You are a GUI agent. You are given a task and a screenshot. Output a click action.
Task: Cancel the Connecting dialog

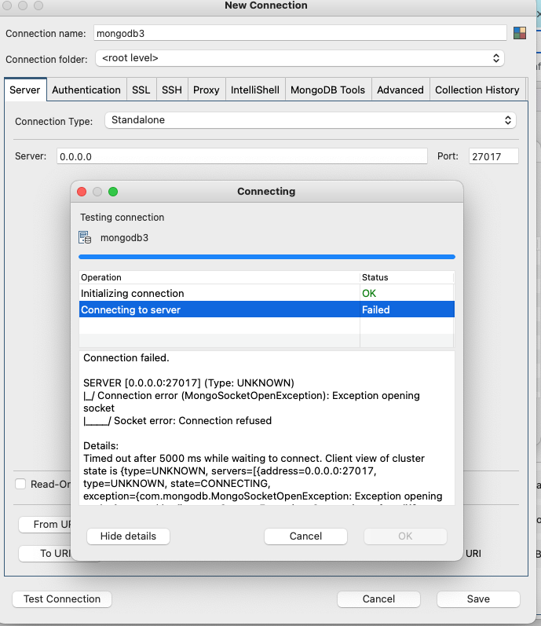click(x=305, y=536)
